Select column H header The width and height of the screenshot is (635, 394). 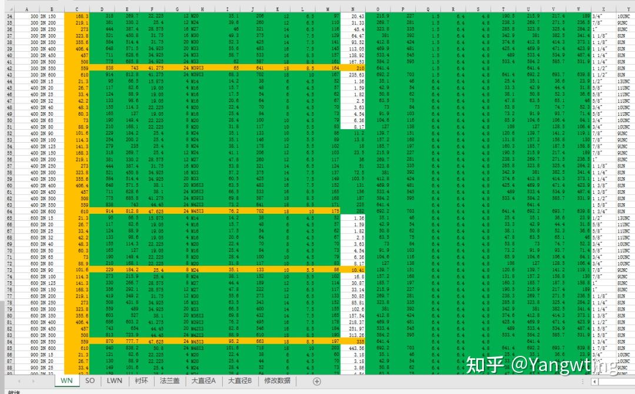202,9
